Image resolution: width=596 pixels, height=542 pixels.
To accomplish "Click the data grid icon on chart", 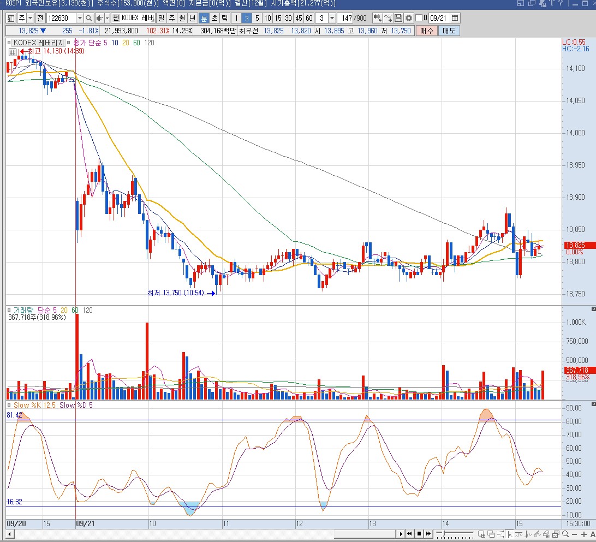I will click(x=12, y=52).
